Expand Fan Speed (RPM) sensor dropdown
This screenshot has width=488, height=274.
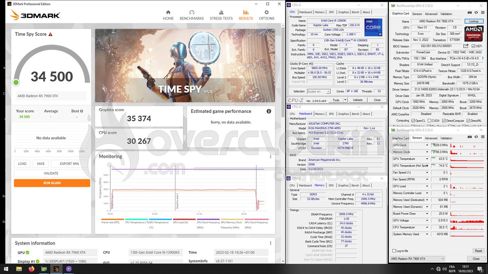click(x=427, y=179)
